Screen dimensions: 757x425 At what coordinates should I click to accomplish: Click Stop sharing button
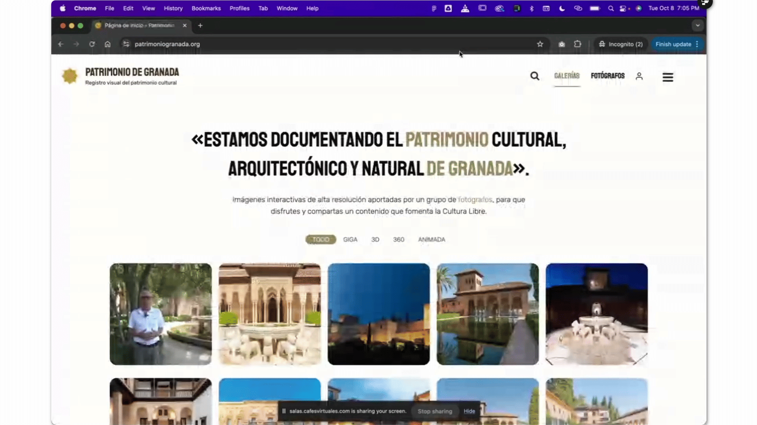435,411
